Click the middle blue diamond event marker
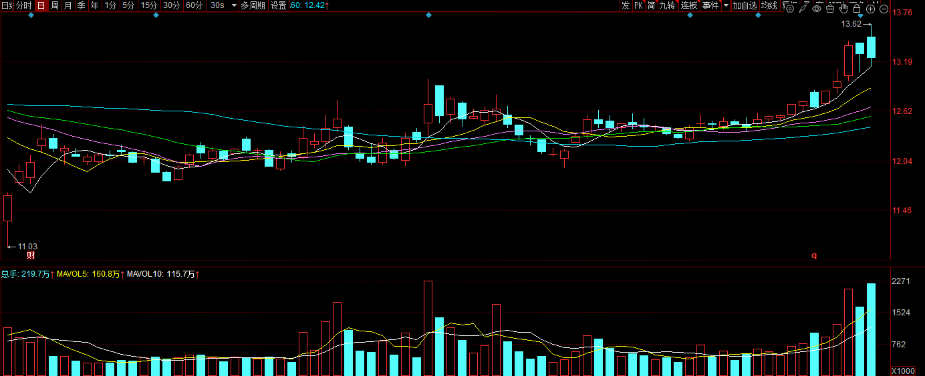 428,15
